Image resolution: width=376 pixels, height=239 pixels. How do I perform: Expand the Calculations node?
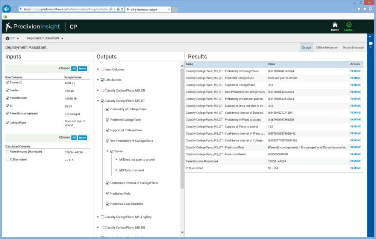[98, 80]
